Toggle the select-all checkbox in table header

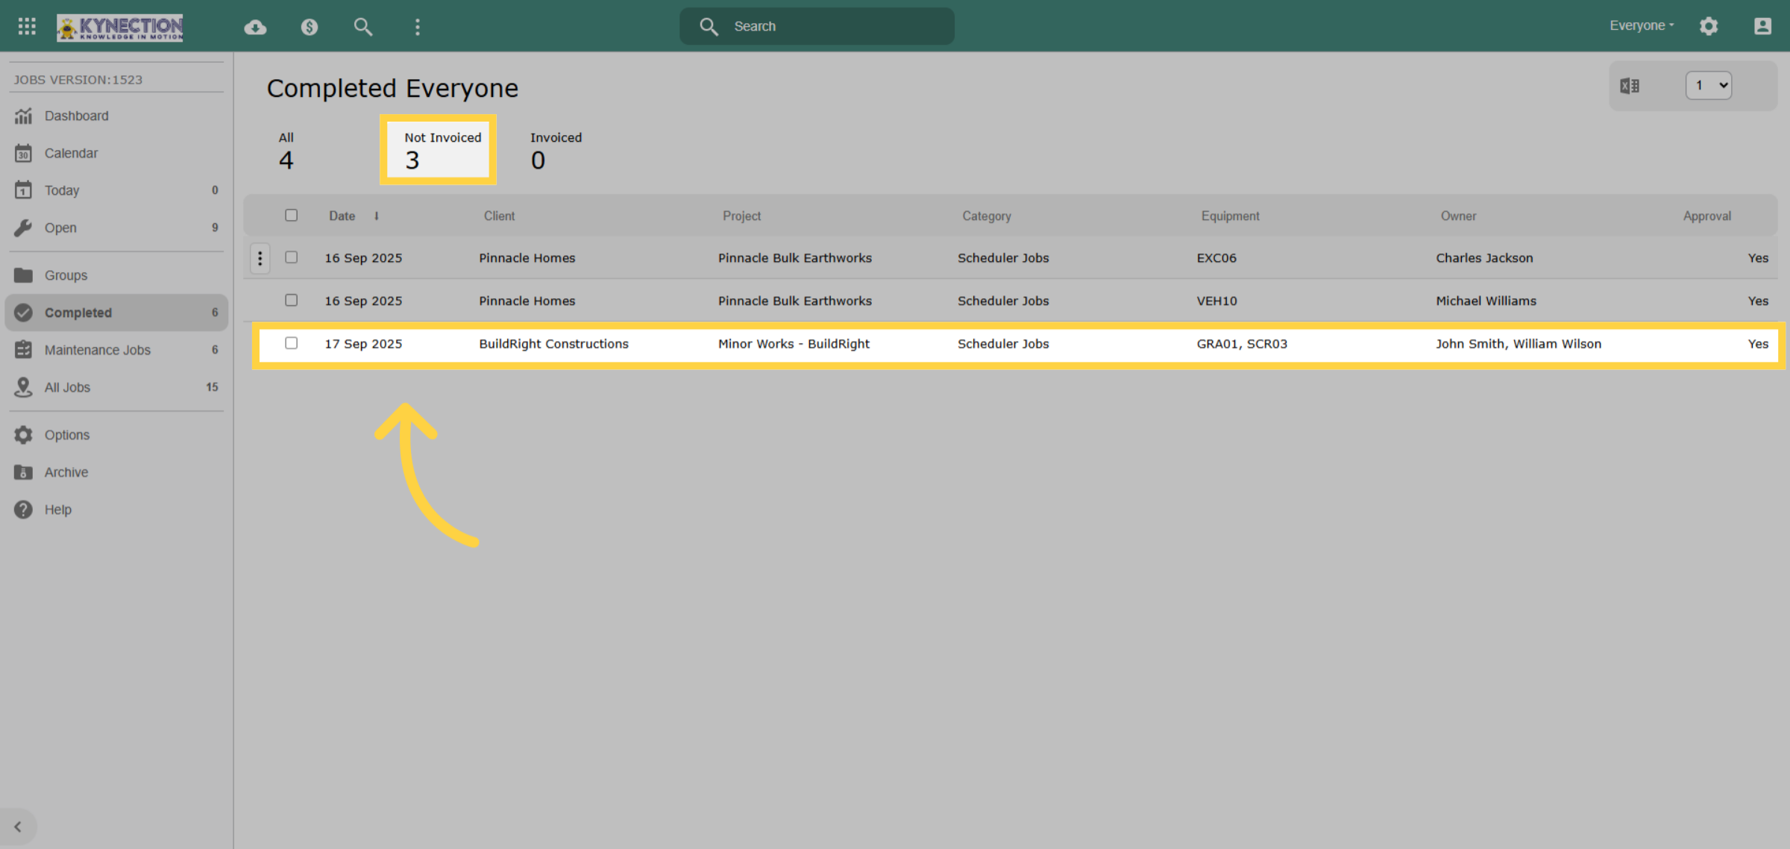coord(291,215)
